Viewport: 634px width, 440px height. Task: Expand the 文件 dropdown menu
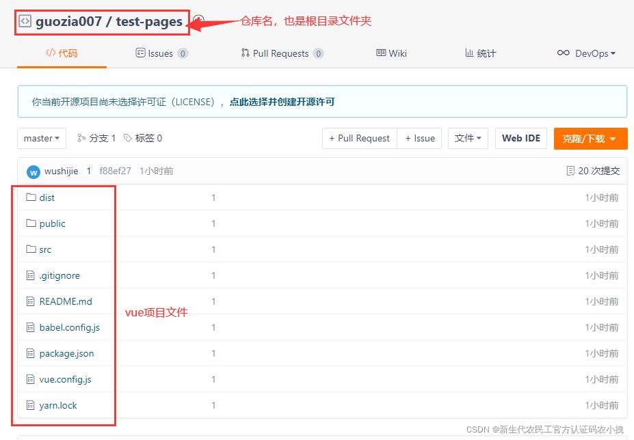468,138
